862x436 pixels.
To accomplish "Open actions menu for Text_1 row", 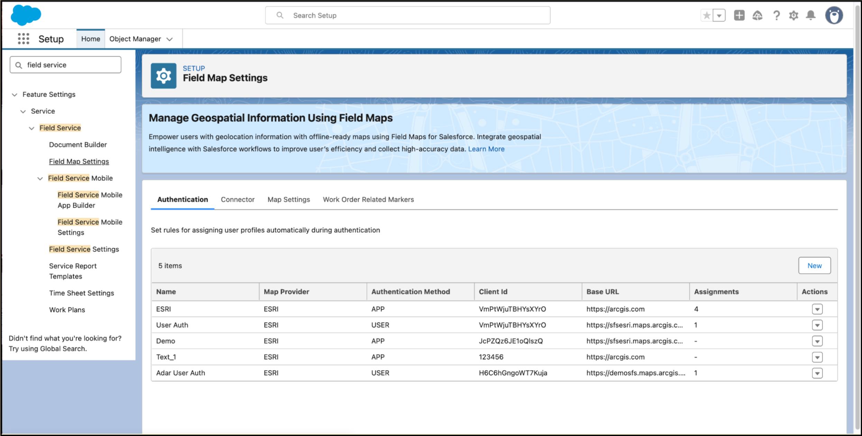I will click(817, 357).
